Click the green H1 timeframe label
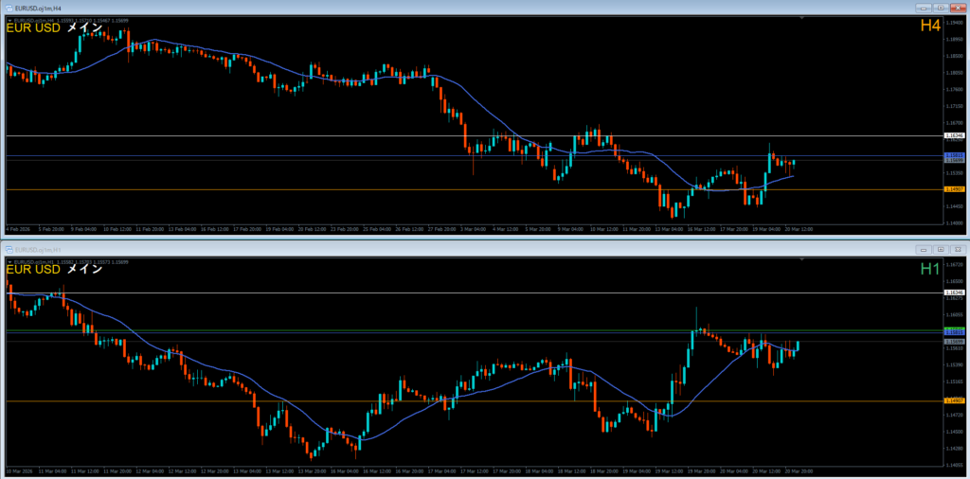The image size is (970, 479). pyautogui.click(x=930, y=269)
